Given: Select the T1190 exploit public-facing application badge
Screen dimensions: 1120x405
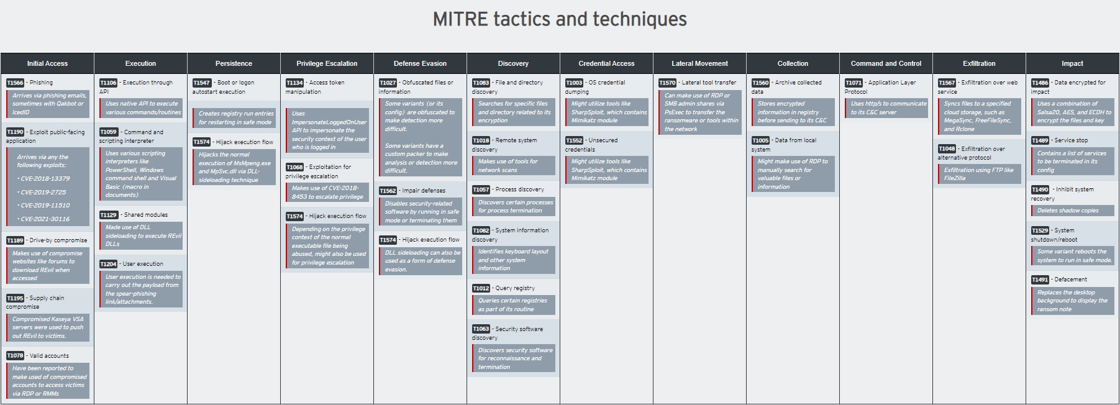Looking at the screenshot, I should tap(15, 132).
